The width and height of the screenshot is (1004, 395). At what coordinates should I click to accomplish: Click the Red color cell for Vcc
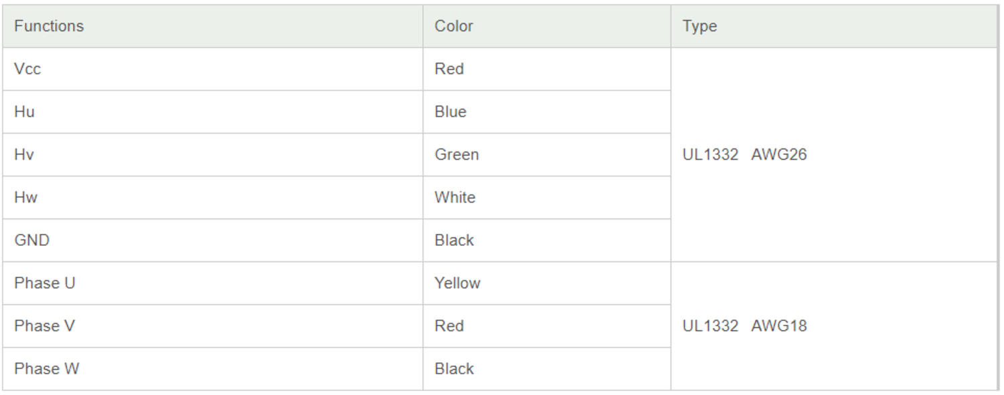pos(449,69)
